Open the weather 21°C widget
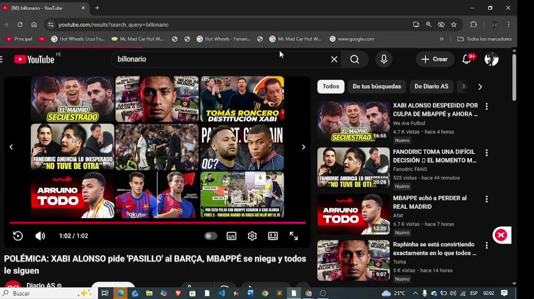 pyautogui.click(x=393, y=293)
